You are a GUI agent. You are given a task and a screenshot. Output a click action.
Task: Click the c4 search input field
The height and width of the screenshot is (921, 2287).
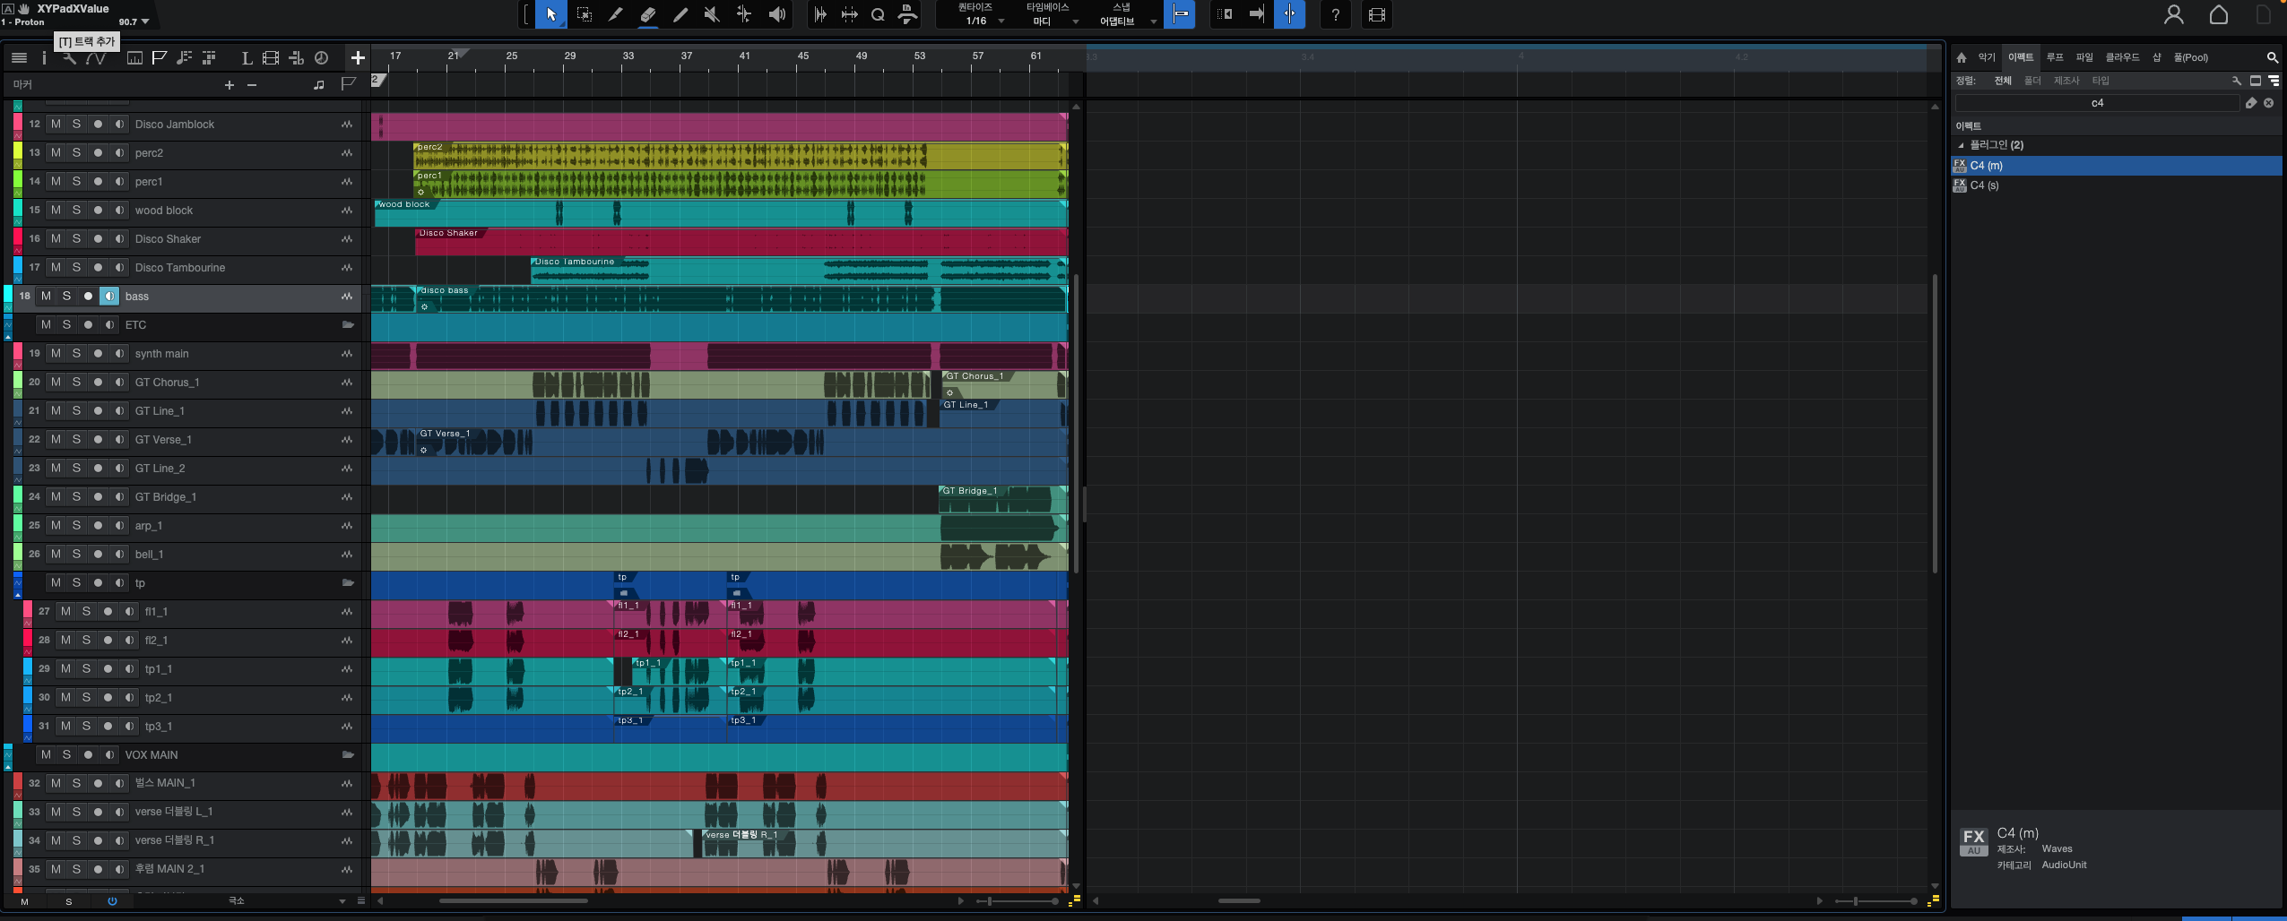click(x=2097, y=103)
